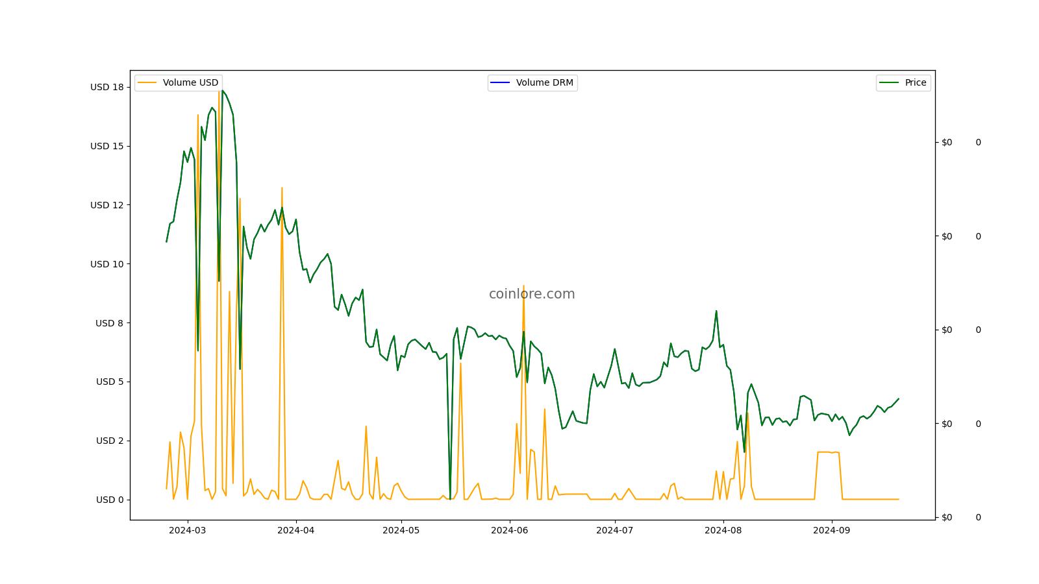Select the USD 10 axis label
Viewport: 1039px width, 584px height.
point(107,264)
